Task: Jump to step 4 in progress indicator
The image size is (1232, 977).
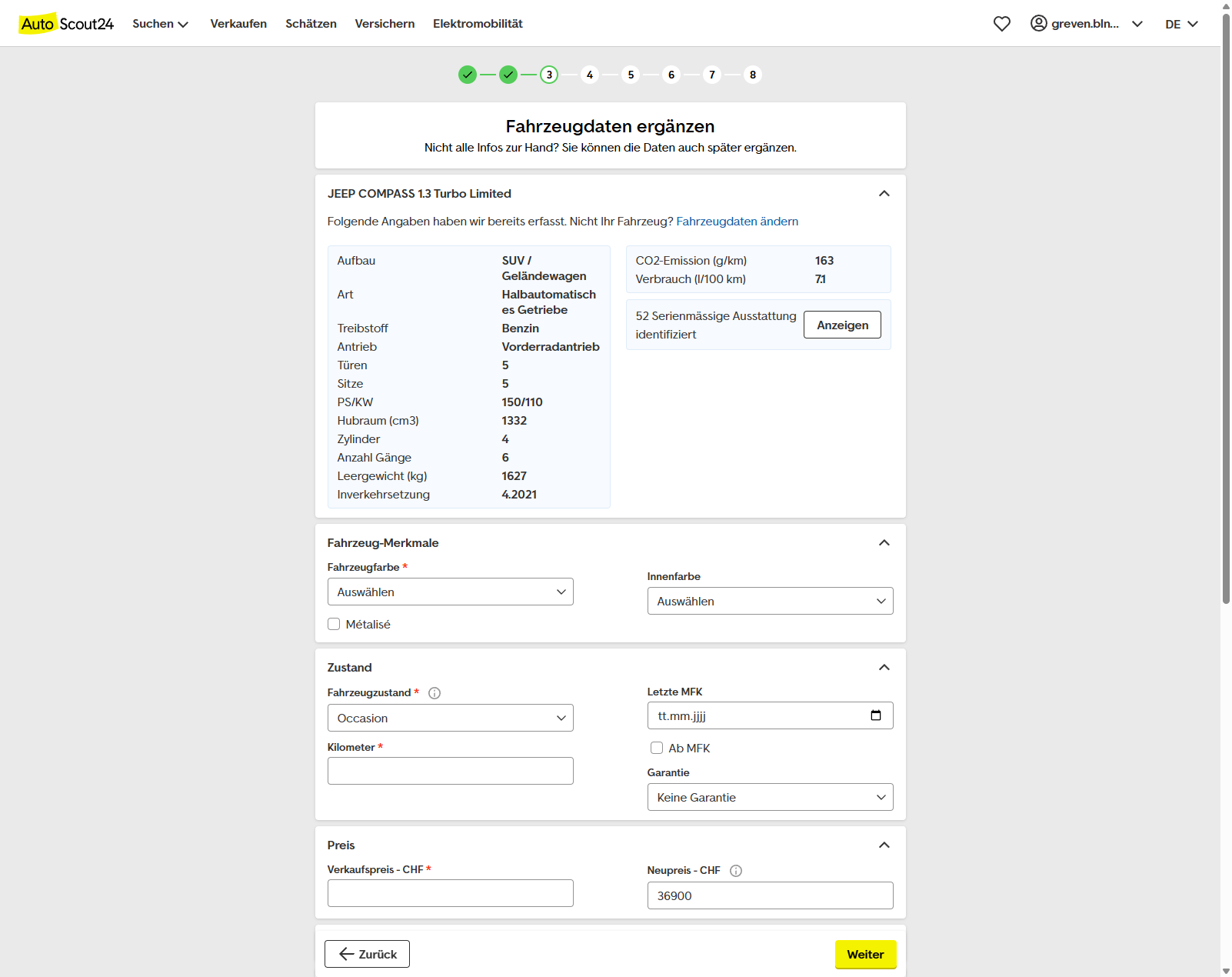Action: click(590, 75)
